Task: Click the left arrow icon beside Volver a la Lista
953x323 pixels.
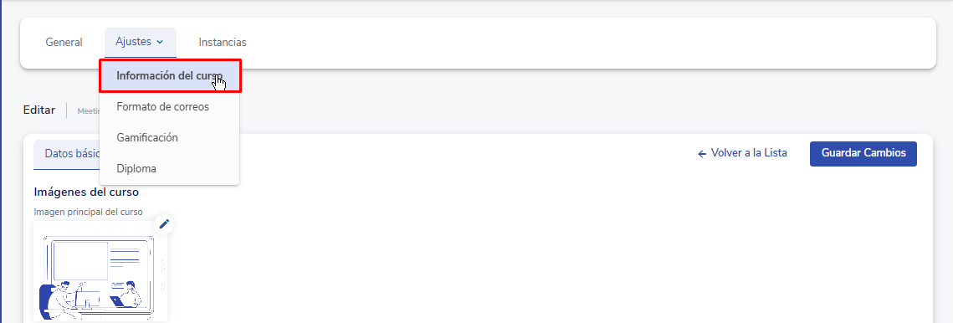Action: 702,154
